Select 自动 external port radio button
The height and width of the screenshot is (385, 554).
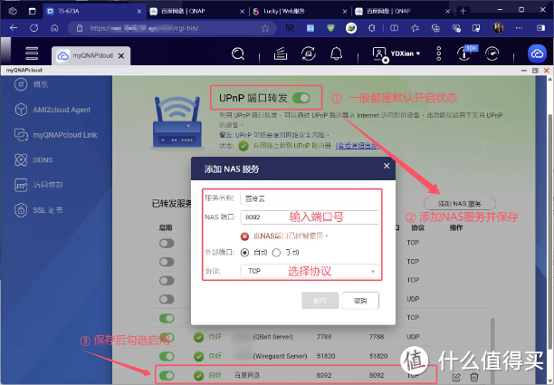click(x=244, y=253)
